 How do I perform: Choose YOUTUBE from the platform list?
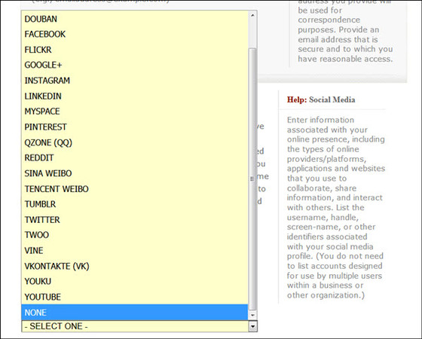click(x=135, y=297)
